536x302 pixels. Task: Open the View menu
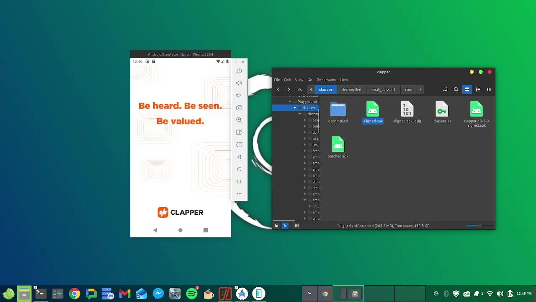(299, 80)
